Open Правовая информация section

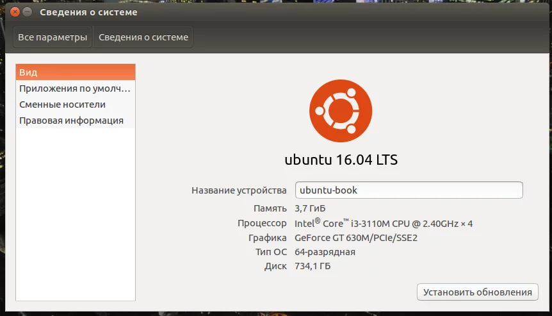(76, 121)
